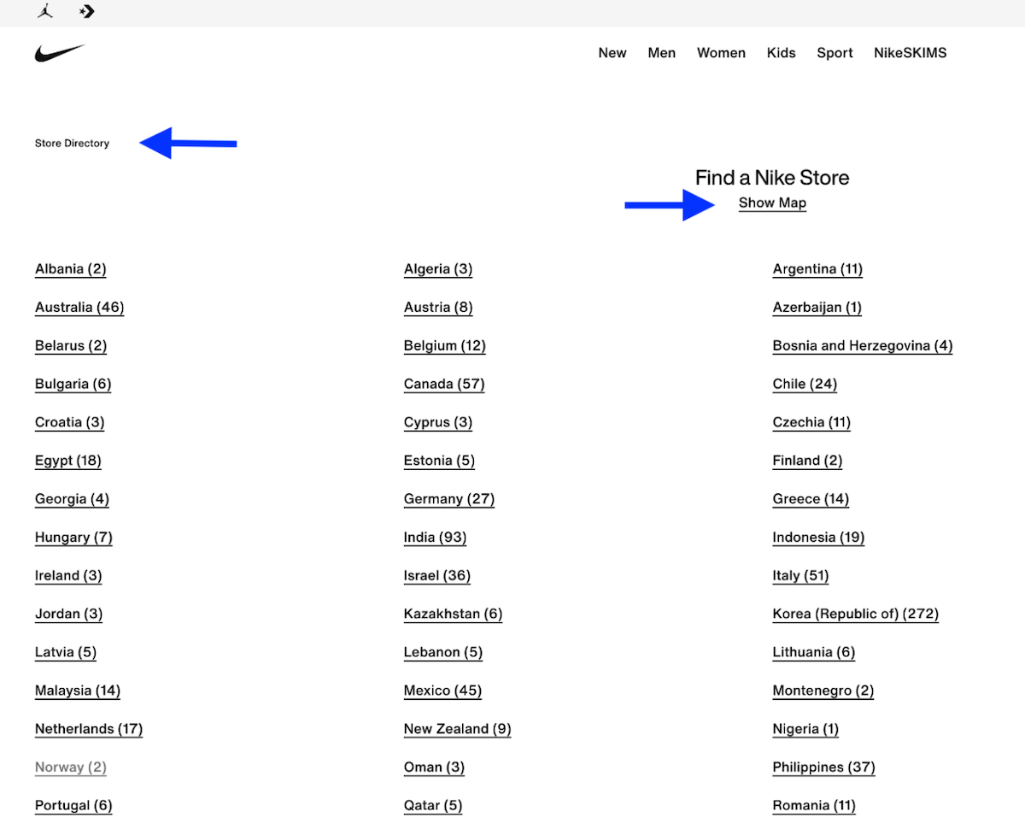View stores in Australia

(79, 307)
